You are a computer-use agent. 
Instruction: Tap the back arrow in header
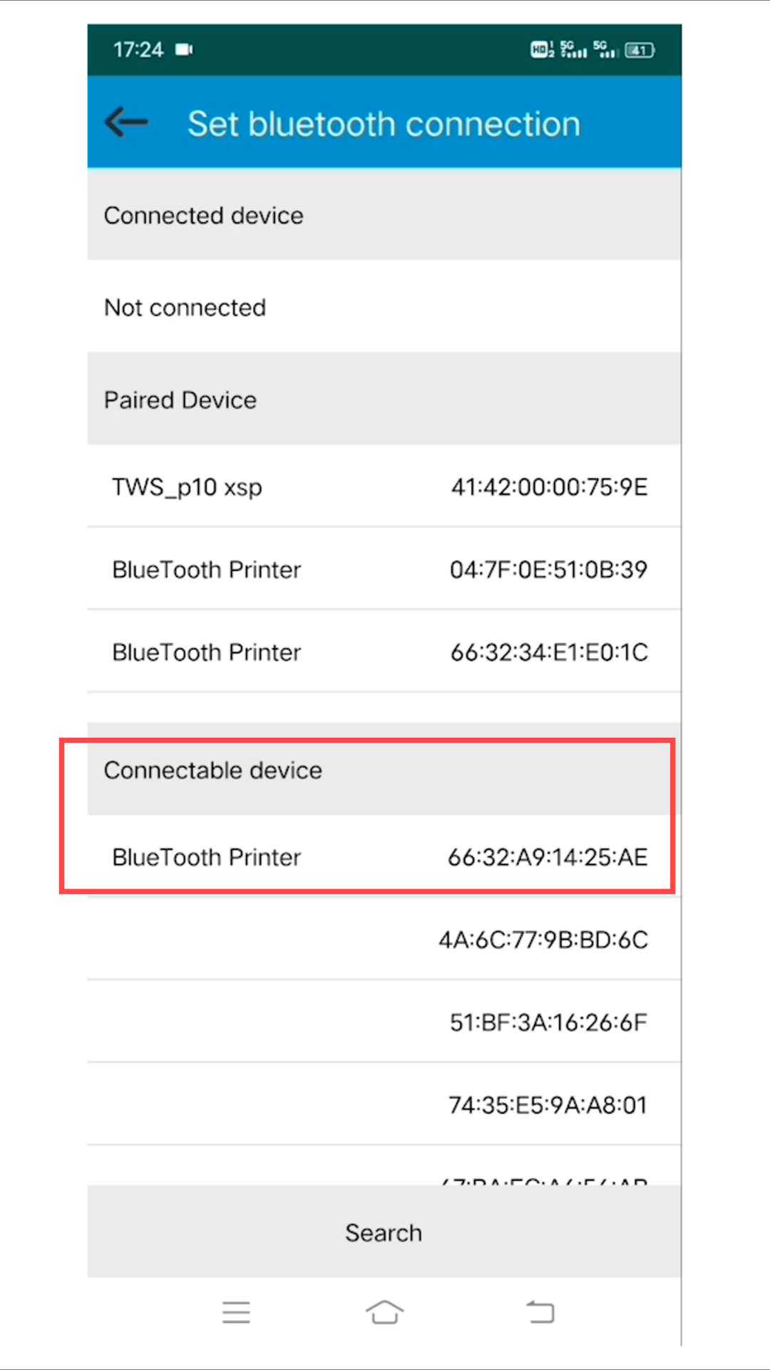[x=126, y=122]
